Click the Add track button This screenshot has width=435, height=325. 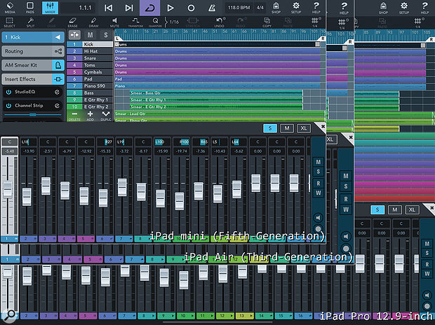(91, 116)
